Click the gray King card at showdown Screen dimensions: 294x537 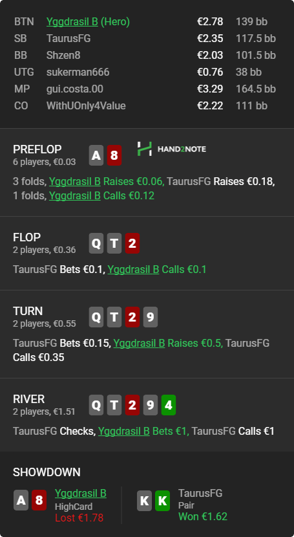[x=144, y=500]
